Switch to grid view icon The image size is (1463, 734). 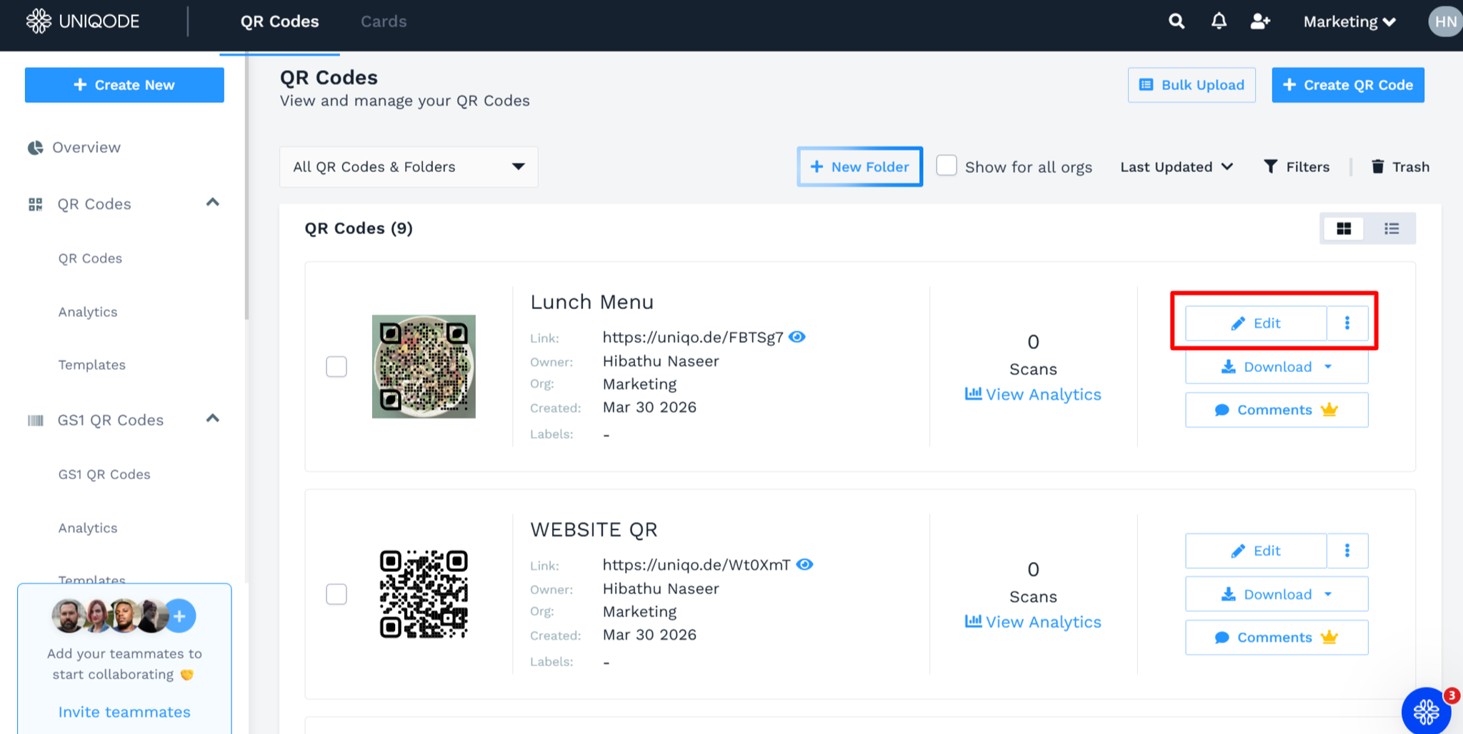[x=1344, y=228]
